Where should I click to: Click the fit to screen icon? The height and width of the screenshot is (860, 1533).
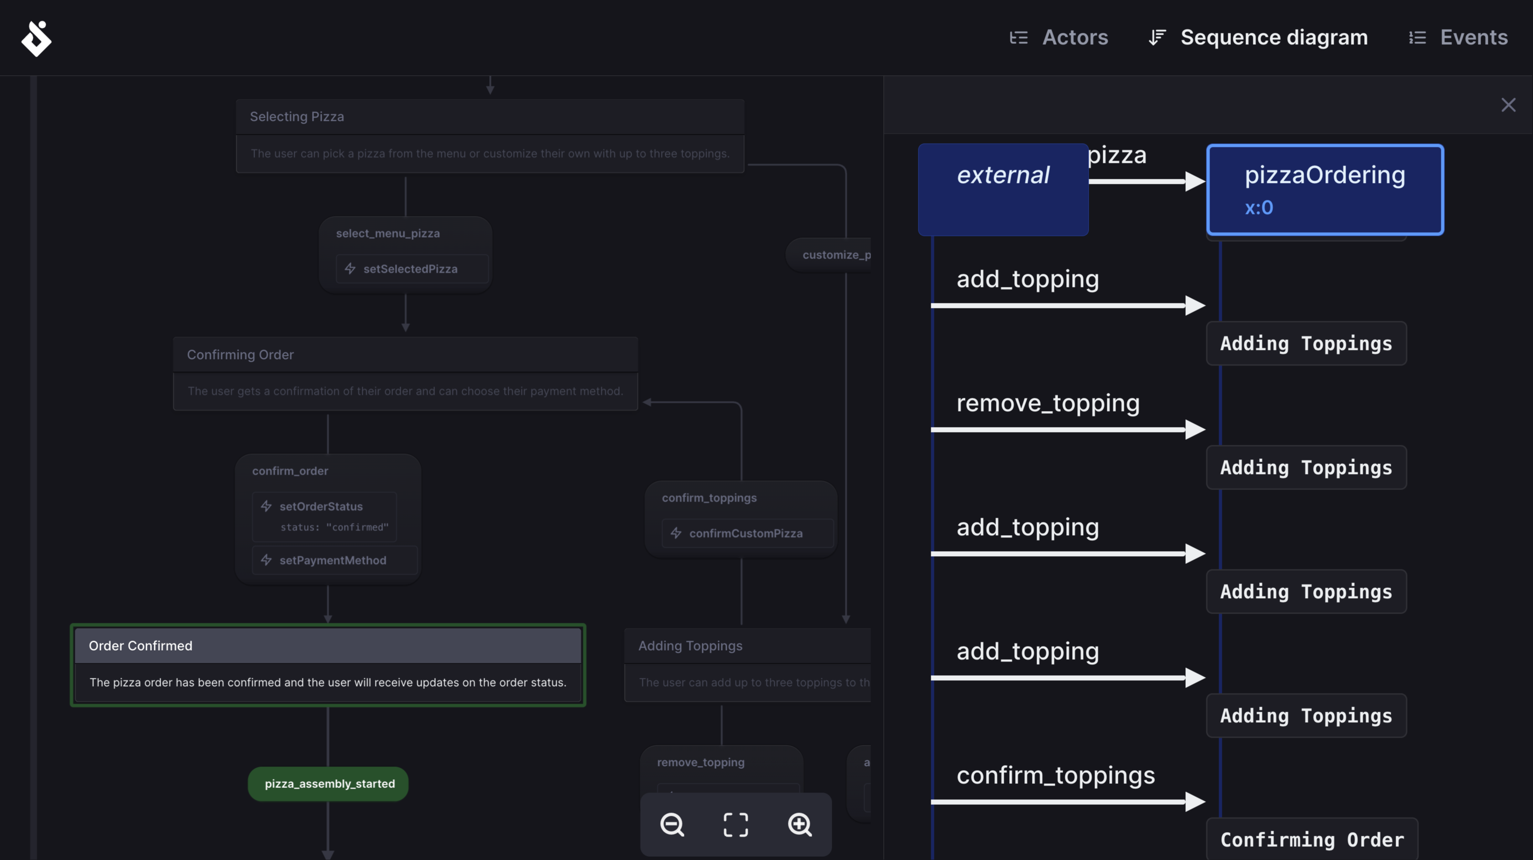coord(737,824)
